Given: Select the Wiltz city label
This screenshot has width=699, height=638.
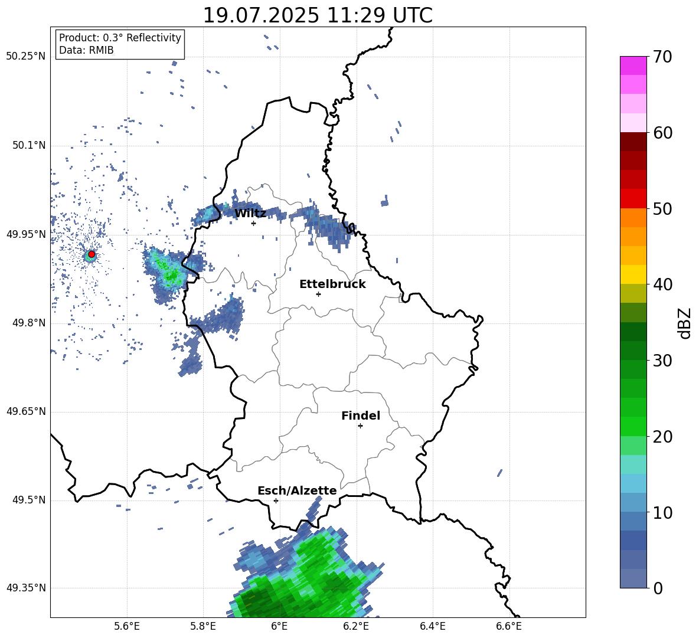Looking at the screenshot, I should (x=250, y=214).
